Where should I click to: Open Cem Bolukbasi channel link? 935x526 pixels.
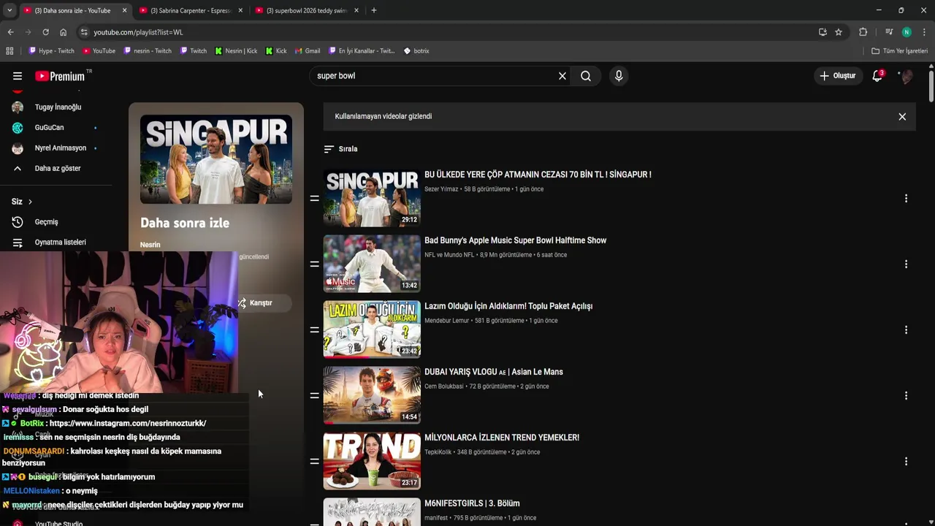(x=444, y=386)
